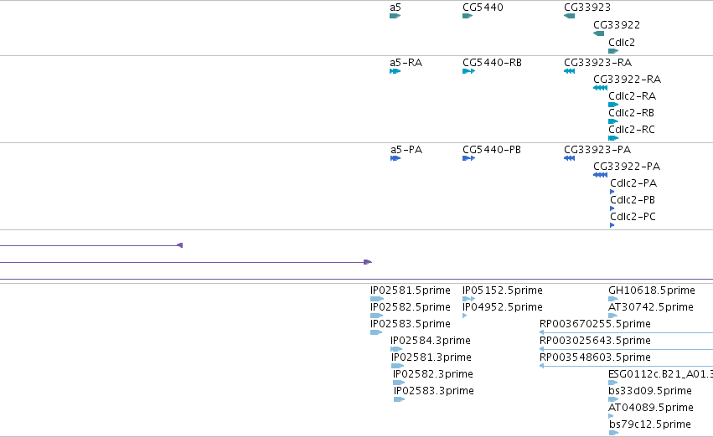Click the IP02582.3prime label

[433, 374]
